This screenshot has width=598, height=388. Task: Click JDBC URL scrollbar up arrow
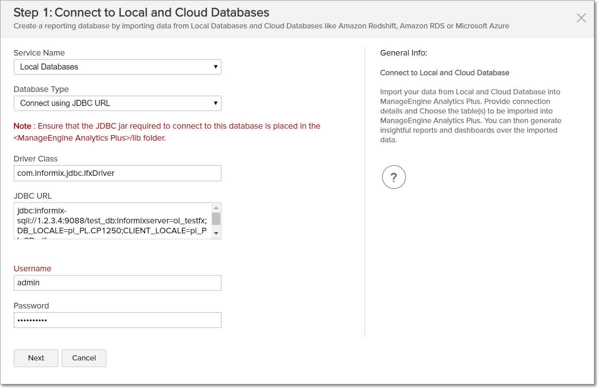point(216,208)
